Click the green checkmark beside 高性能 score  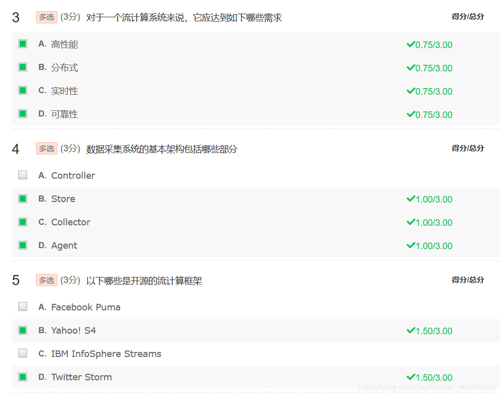(x=411, y=44)
